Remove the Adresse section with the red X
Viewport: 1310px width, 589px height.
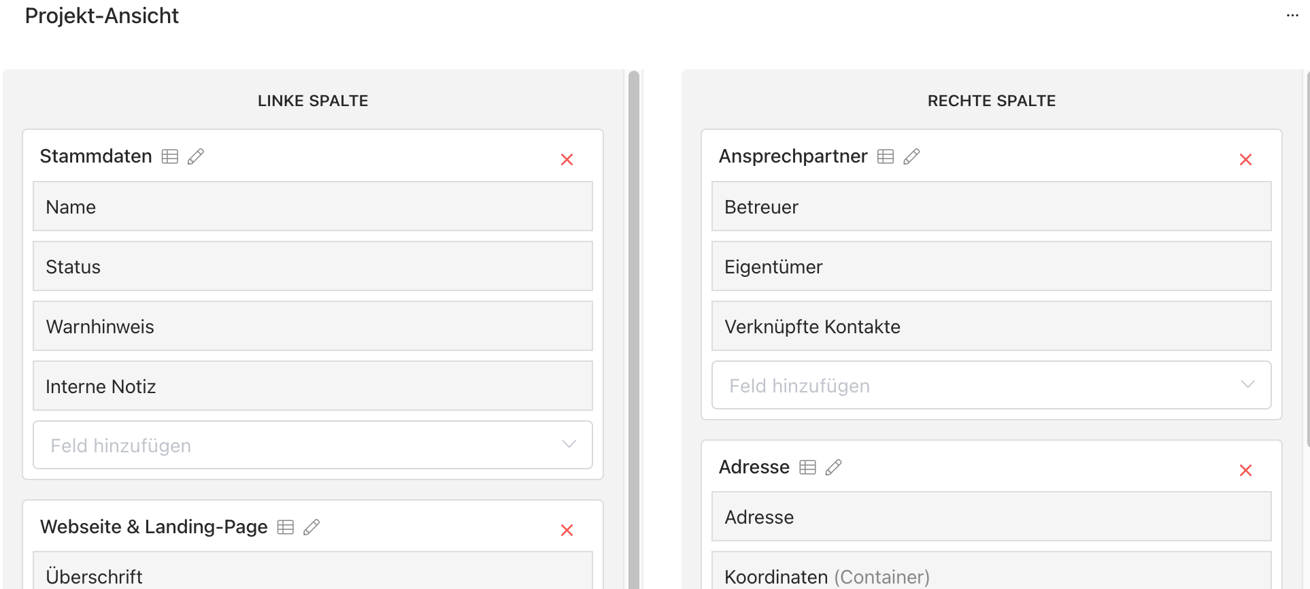click(1245, 471)
